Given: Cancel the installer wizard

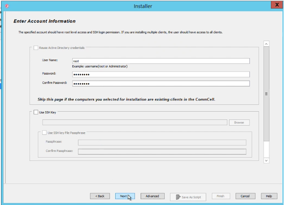Looking at the screenshot, I should [x=245, y=196].
